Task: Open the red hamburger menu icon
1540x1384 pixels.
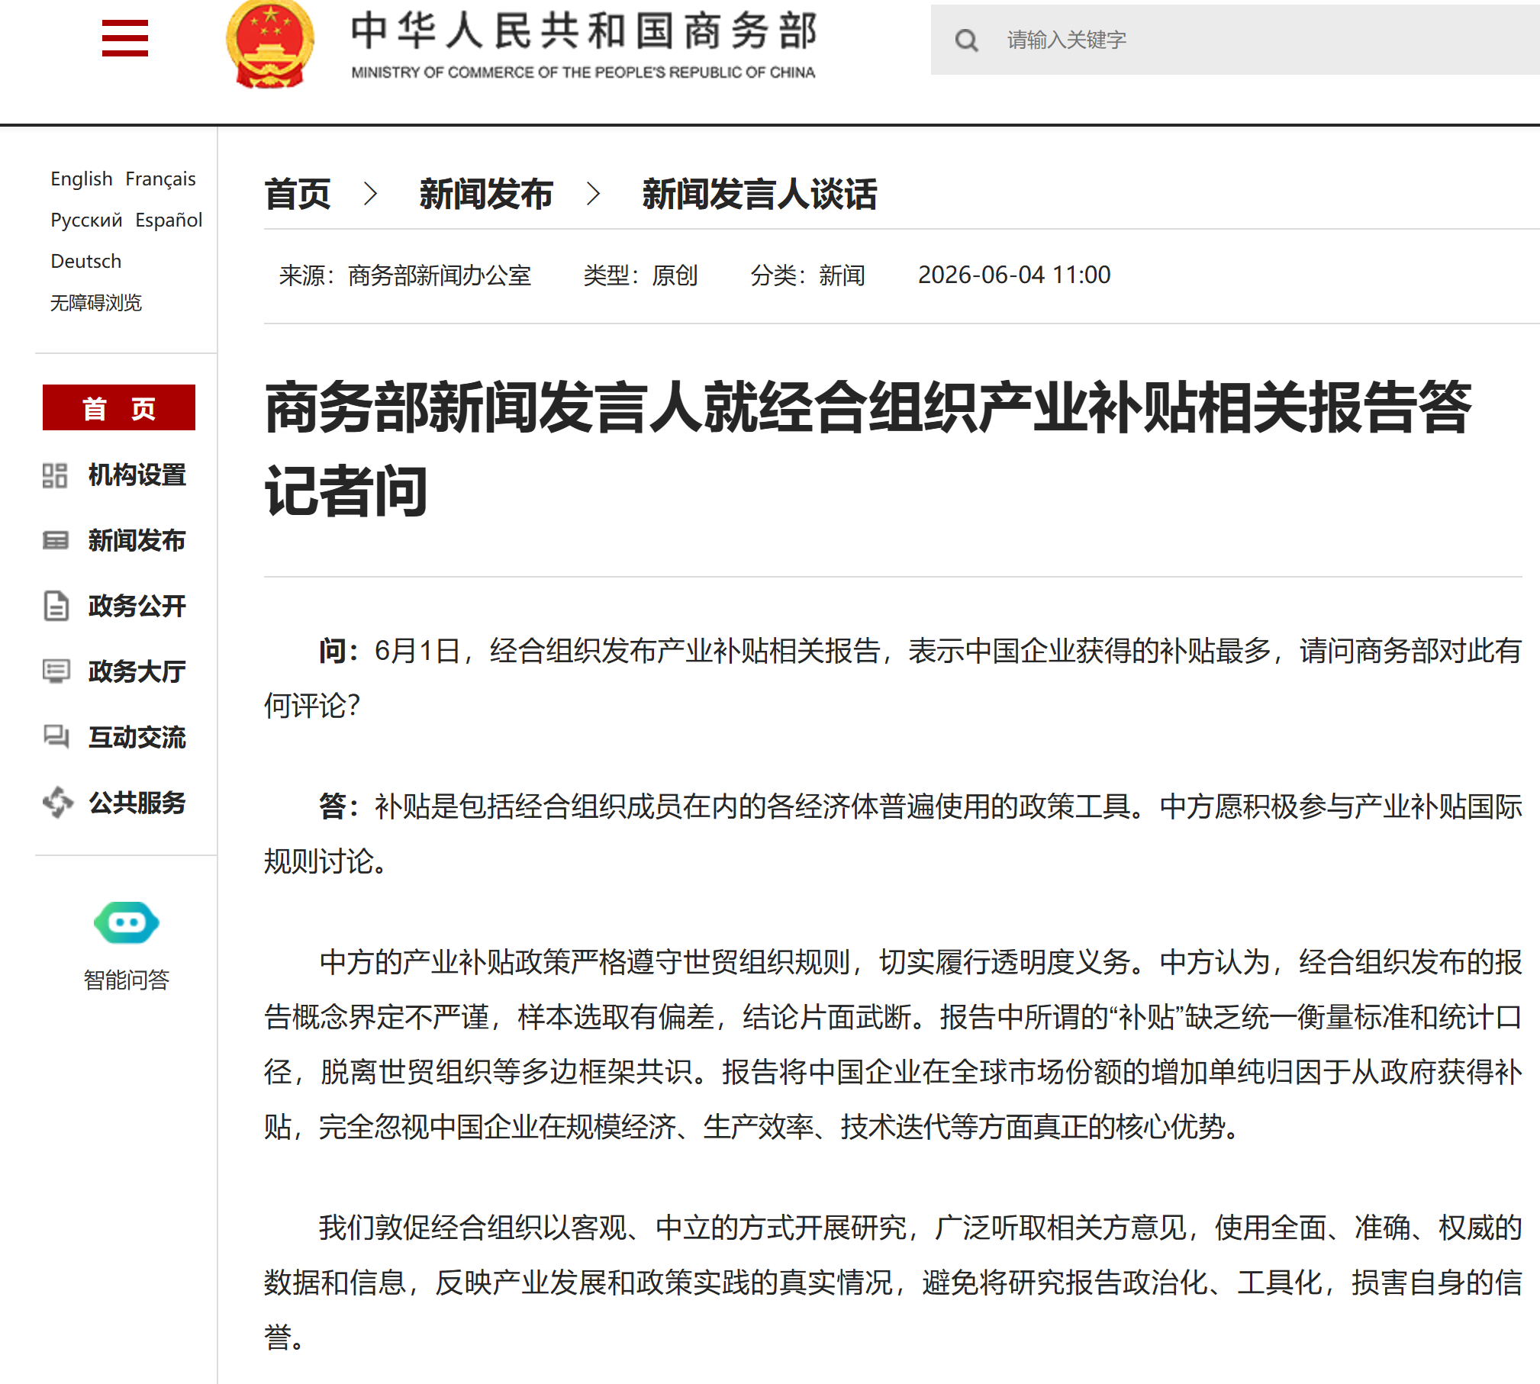Action: click(125, 38)
